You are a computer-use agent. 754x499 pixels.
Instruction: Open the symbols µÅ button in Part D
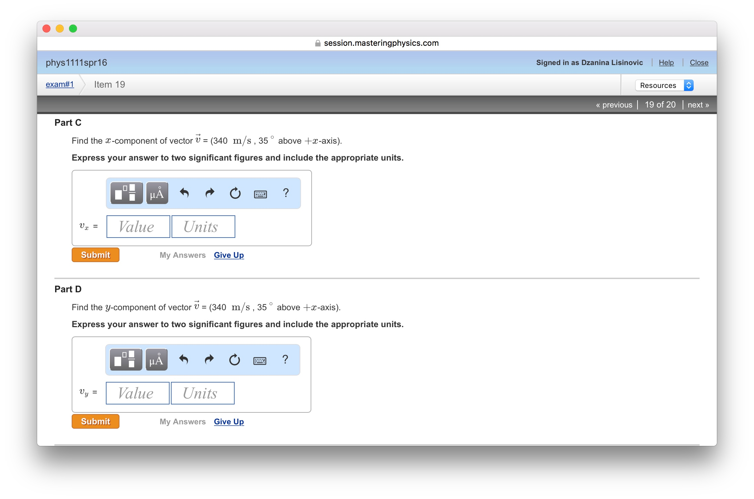click(156, 360)
